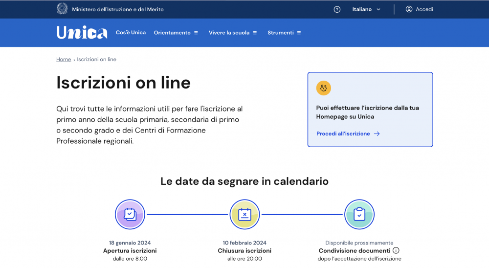This screenshot has width=489, height=268.
Task: Expand the Orientamento menu
Action: (x=176, y=33)
